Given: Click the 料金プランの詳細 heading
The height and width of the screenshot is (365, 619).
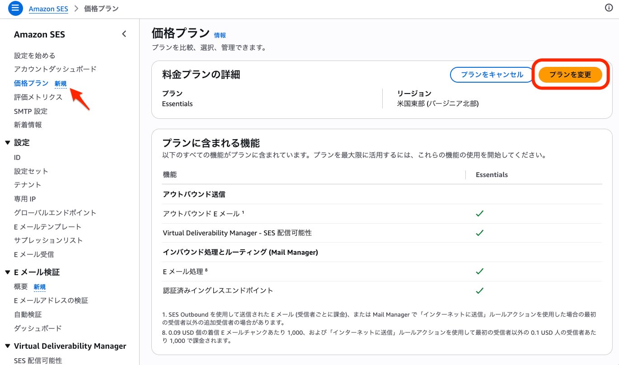Looking at the screenshot, I should tap(201, 75).
